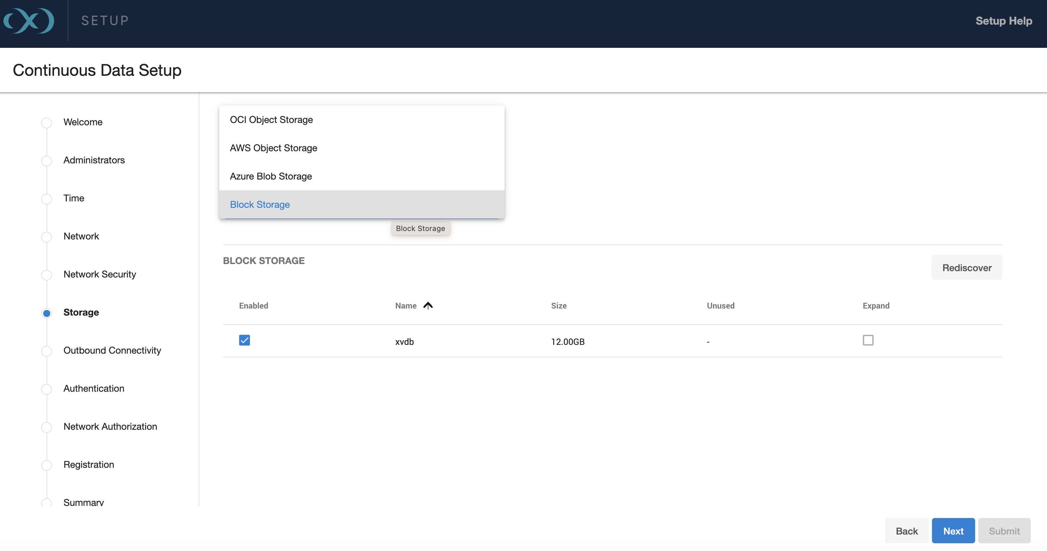Open the Network Authorization step

110,426
